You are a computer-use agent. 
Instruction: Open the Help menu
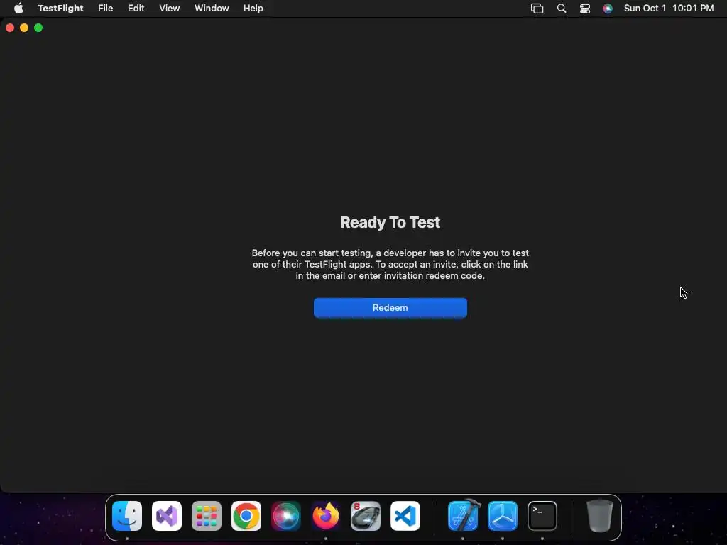click(x=253, y=9)
